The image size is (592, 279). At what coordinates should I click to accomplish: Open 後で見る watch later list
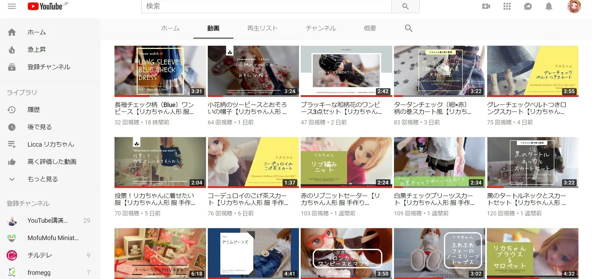(x=39, y=127)
